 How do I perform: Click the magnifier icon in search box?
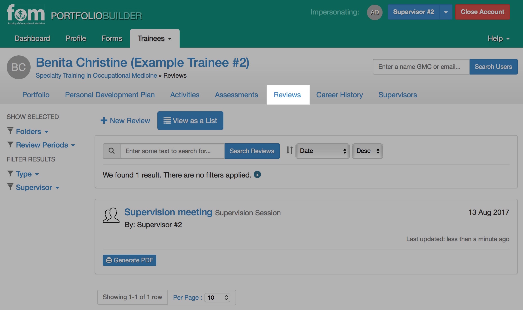pyautogui.click(x=112, y=151)
